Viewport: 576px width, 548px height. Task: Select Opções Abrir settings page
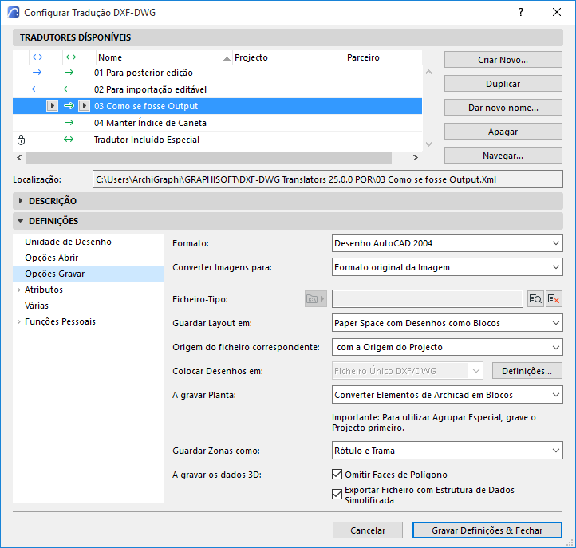click(51, 258)
